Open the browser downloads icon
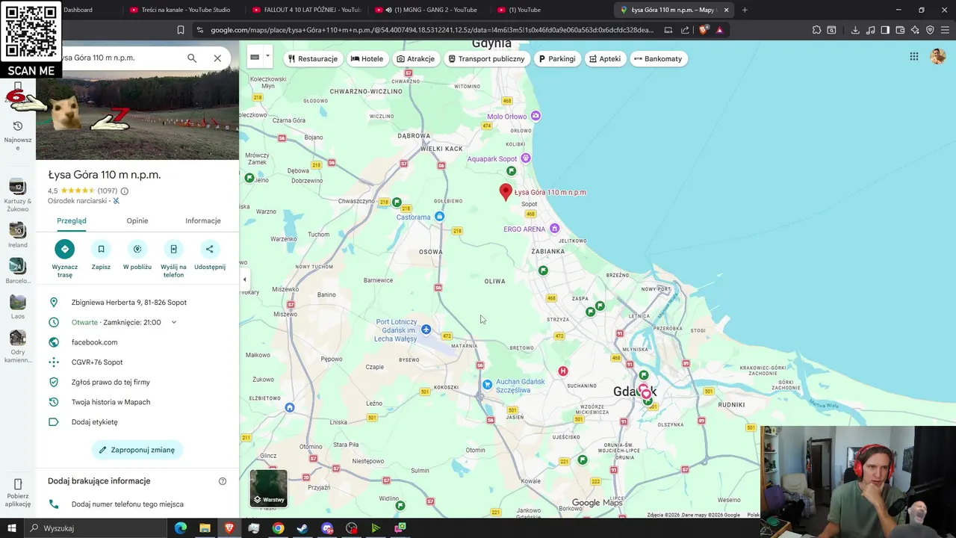The image size is (956, 538). 855,30
